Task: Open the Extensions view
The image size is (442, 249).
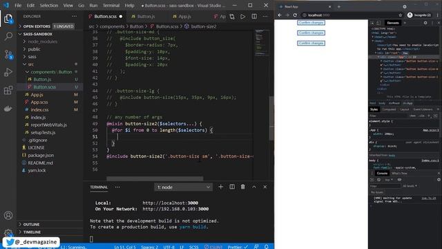Action: [8, 91]
